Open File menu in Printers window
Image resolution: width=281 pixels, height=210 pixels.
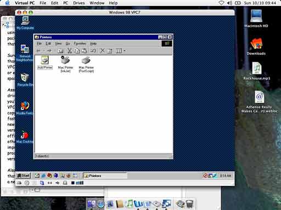39,44
